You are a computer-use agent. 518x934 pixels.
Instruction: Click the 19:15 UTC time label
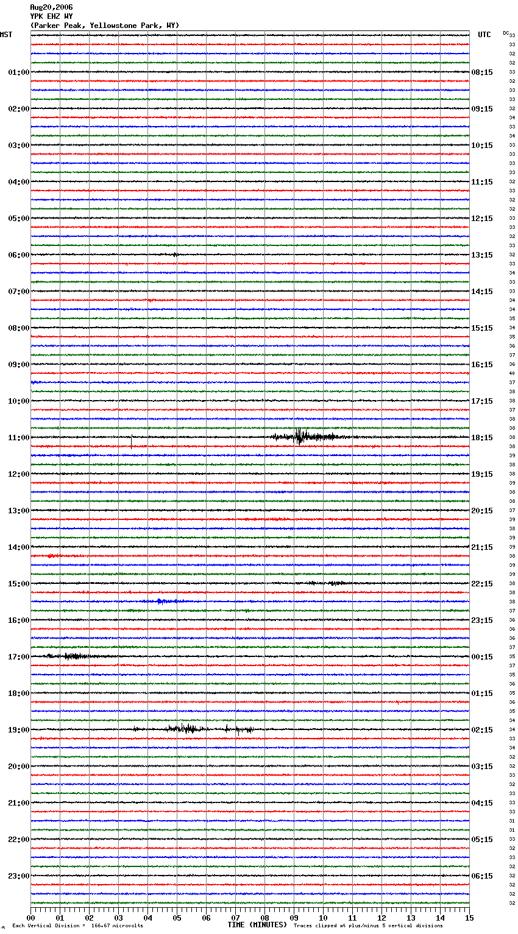tap(482, 474)
